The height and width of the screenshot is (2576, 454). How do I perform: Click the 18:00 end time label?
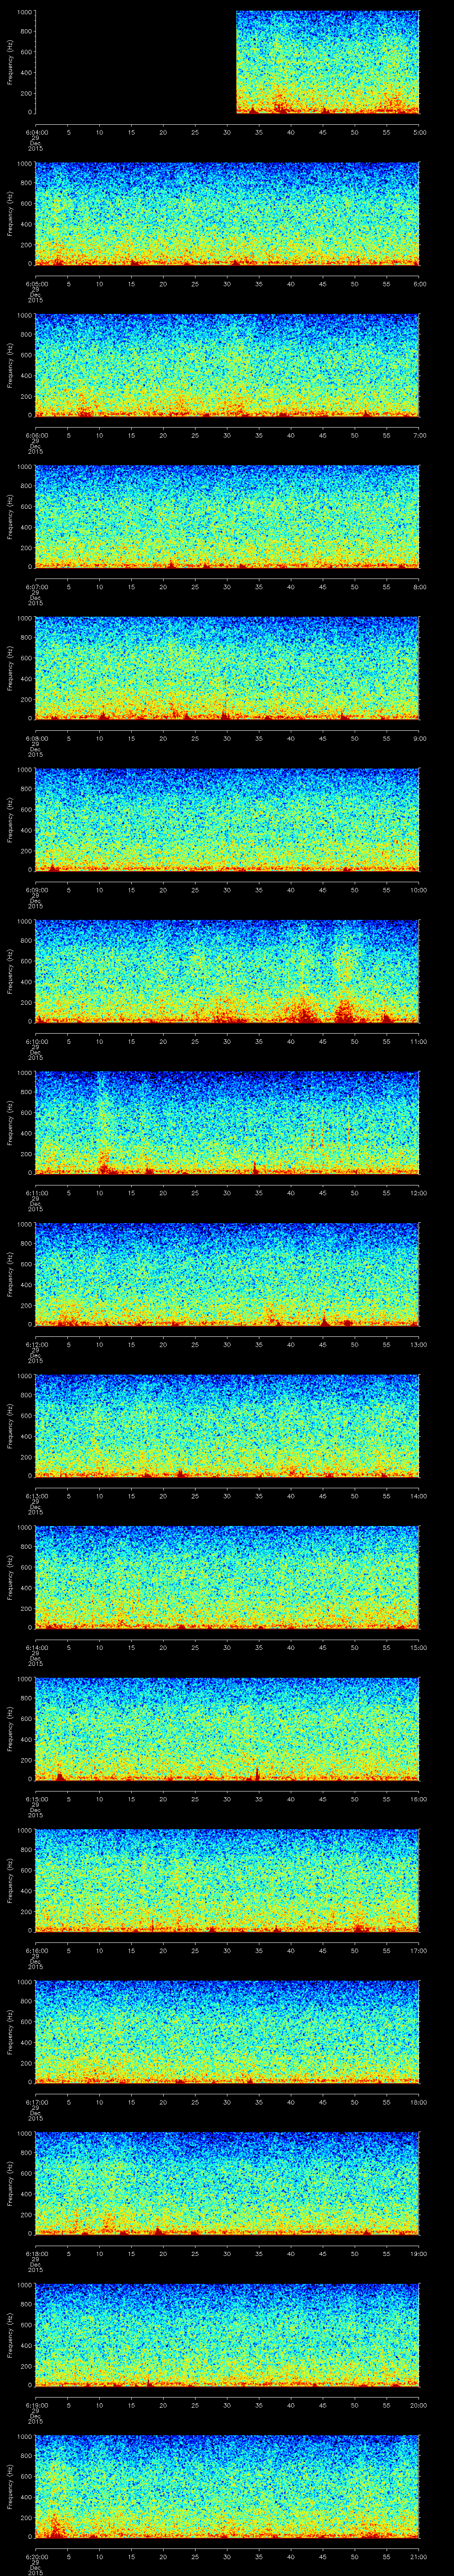418,2101
